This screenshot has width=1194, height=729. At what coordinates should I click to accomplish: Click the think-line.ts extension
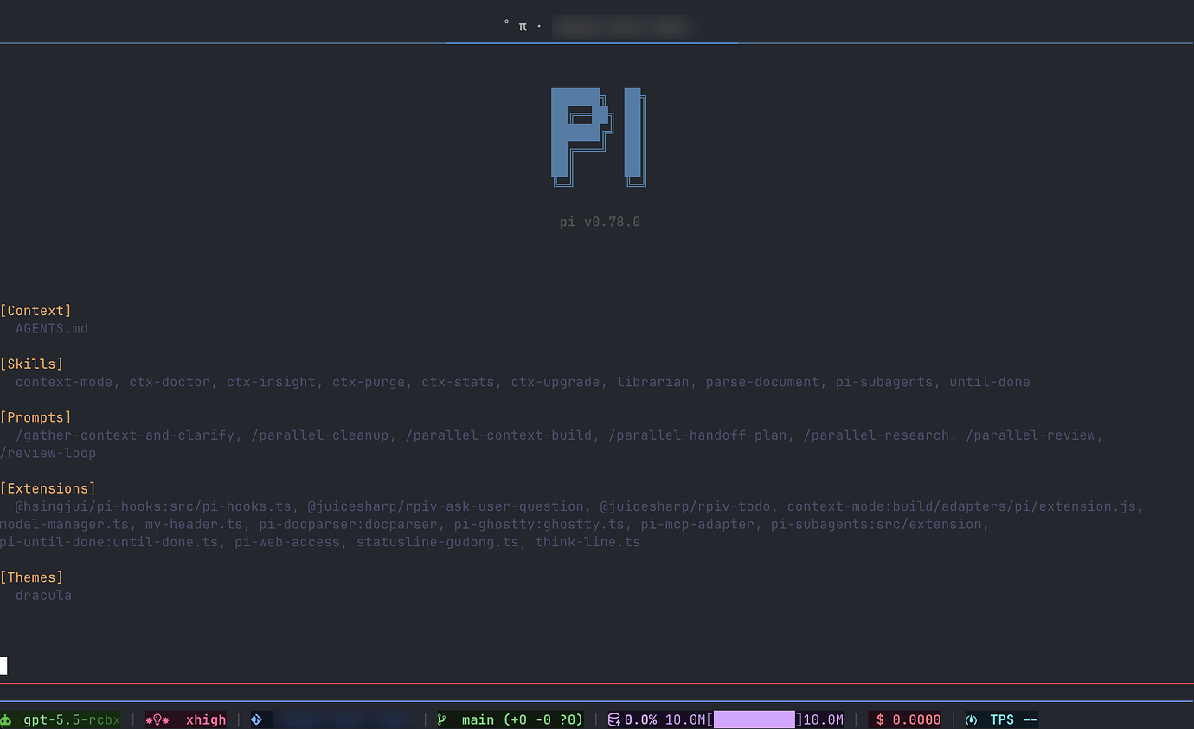click(x=587, y=542)
